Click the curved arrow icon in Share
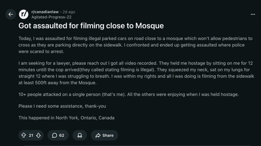Screen dimensions: 261x146 pos(98,135)
